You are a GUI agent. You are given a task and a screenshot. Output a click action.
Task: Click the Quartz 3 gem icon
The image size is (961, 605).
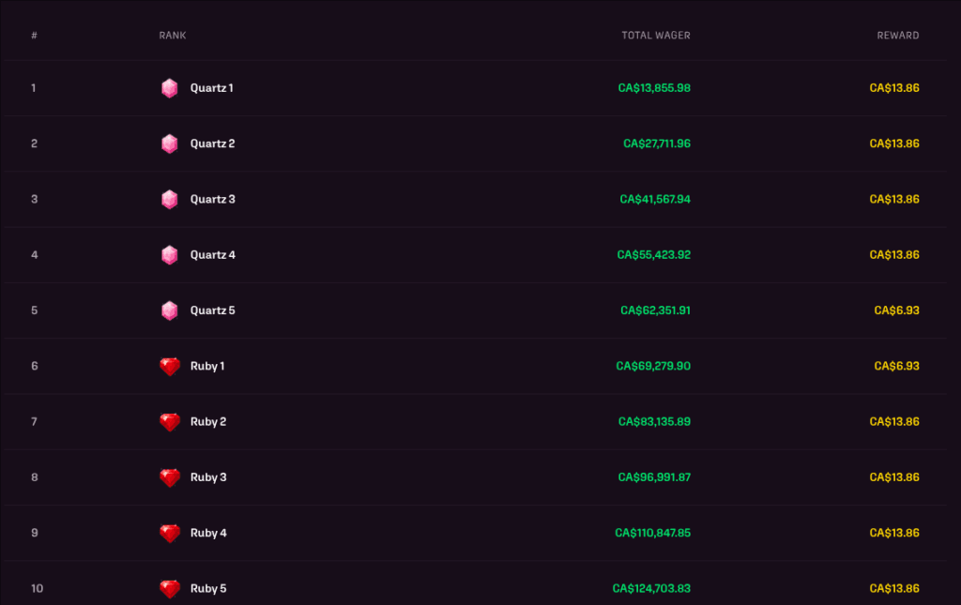pos(170,199)
